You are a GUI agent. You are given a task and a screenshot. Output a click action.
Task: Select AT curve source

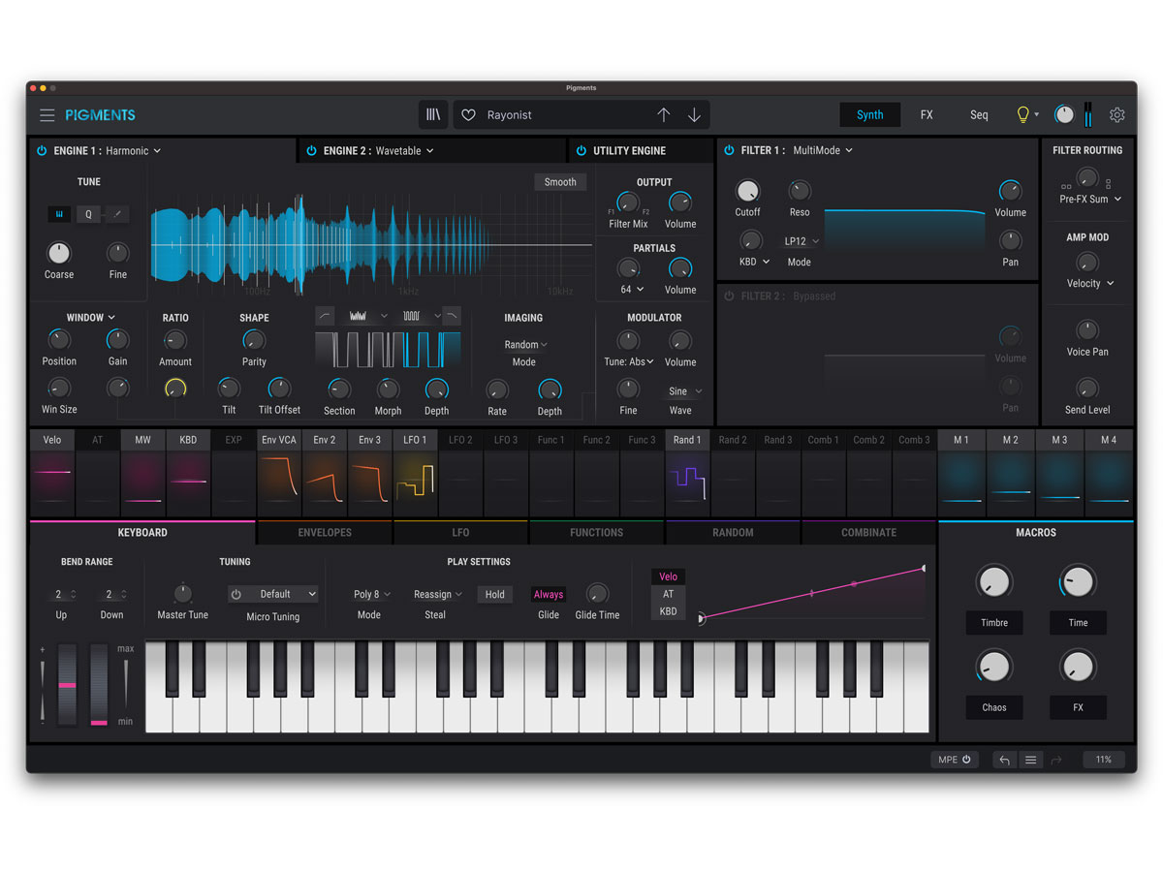[668, 594]
